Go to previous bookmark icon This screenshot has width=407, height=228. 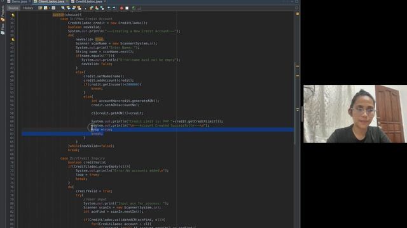[x=91, y=8]
